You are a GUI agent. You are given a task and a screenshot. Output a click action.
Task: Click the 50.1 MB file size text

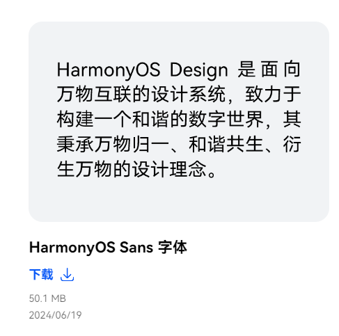pyautogui.click(x=47, y=298)
